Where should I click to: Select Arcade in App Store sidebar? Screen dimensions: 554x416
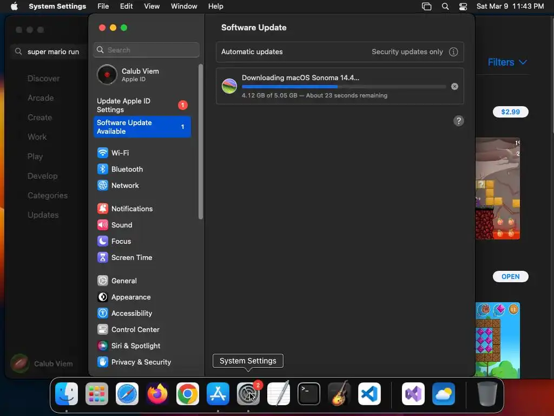tap(41, 98)
